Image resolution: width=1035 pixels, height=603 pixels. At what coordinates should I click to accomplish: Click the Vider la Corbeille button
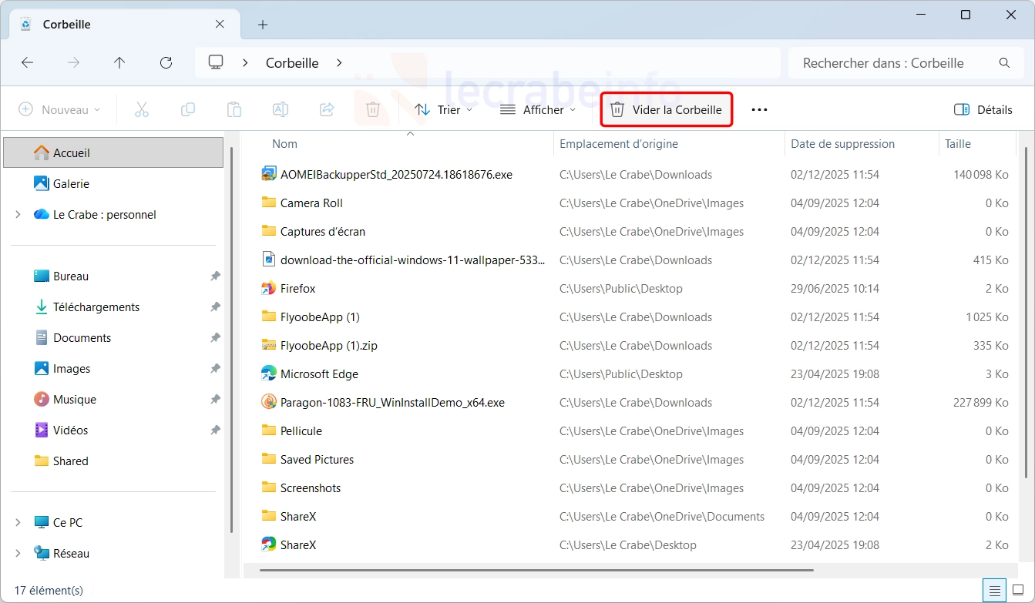[667, 110]
